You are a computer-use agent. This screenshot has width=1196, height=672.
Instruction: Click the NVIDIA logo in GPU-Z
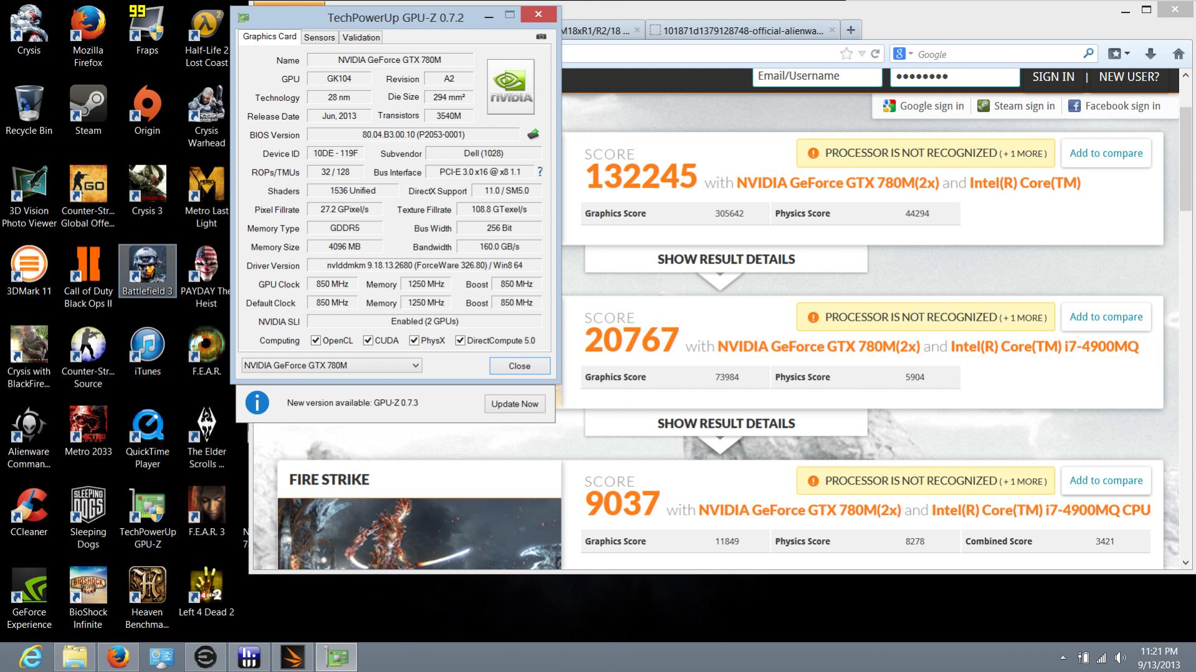tap(510, 87)
